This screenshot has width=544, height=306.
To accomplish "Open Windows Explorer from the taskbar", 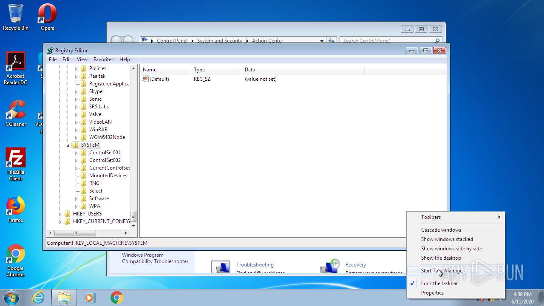I will pyautogui.click(x=64, y=297).
